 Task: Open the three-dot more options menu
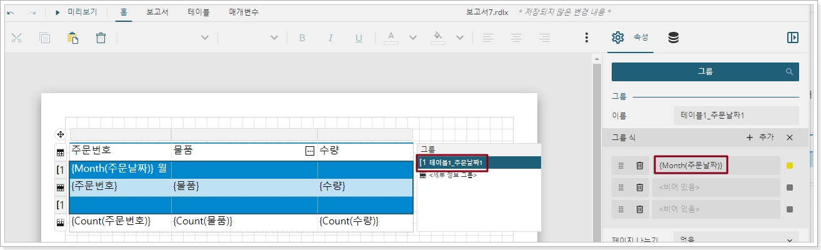(586, 37)
